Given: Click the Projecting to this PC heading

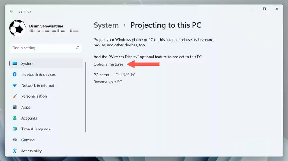Looking at the screenshot, I should click(166, 25).
